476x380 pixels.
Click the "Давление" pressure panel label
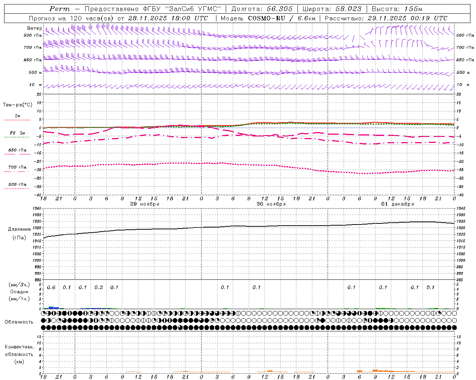(19, 229)
